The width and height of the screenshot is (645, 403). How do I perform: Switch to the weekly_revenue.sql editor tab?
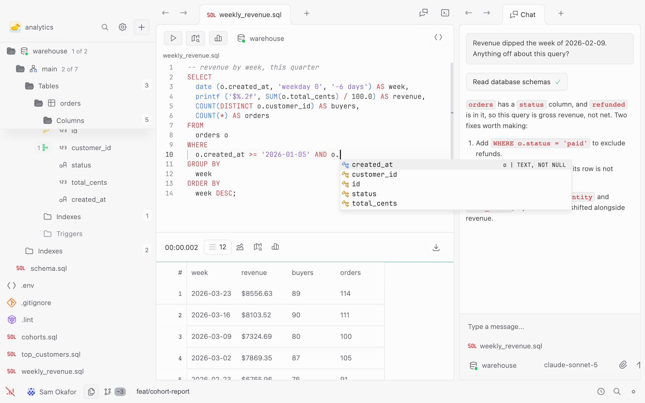click(x=245, y=15)
